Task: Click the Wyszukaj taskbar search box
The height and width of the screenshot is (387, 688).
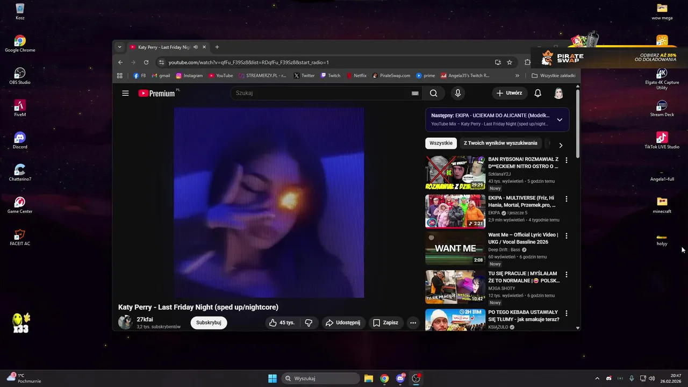Action: point(320,378)
